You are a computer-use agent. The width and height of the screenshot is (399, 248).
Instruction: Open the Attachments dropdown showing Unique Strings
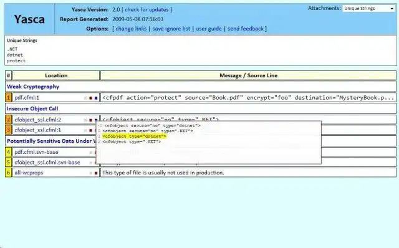(x=368, y=8)
